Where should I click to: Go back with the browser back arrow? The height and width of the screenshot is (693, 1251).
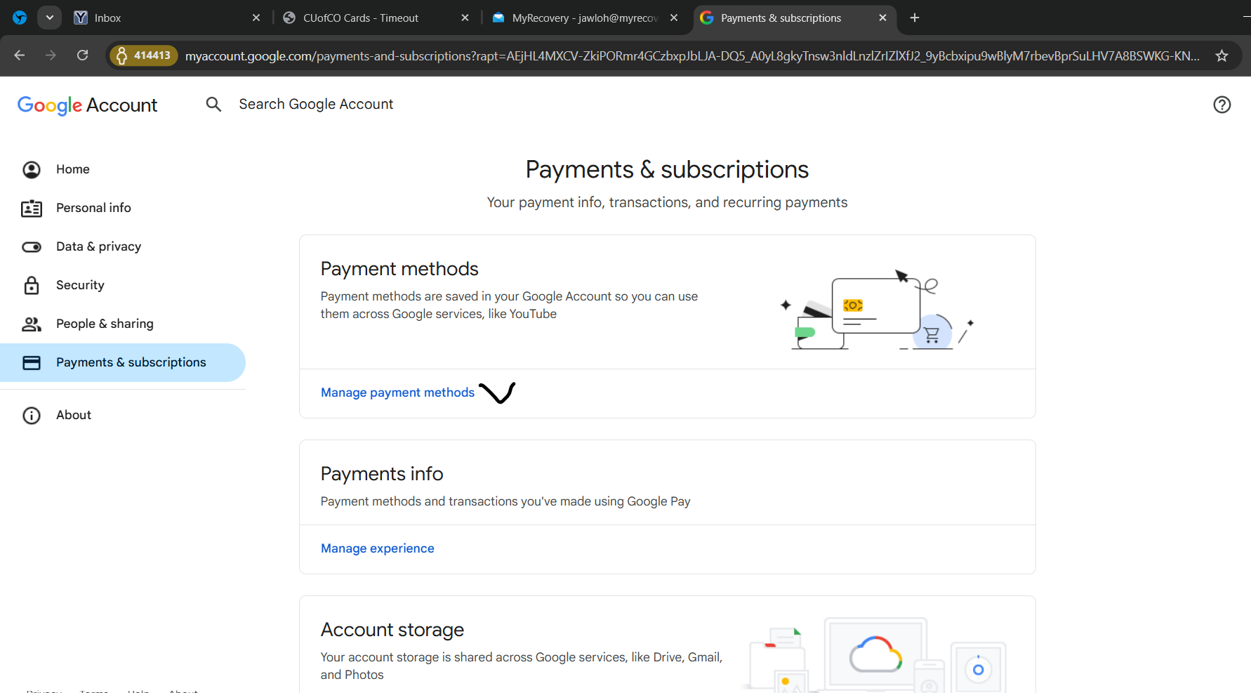coord(20,55)
